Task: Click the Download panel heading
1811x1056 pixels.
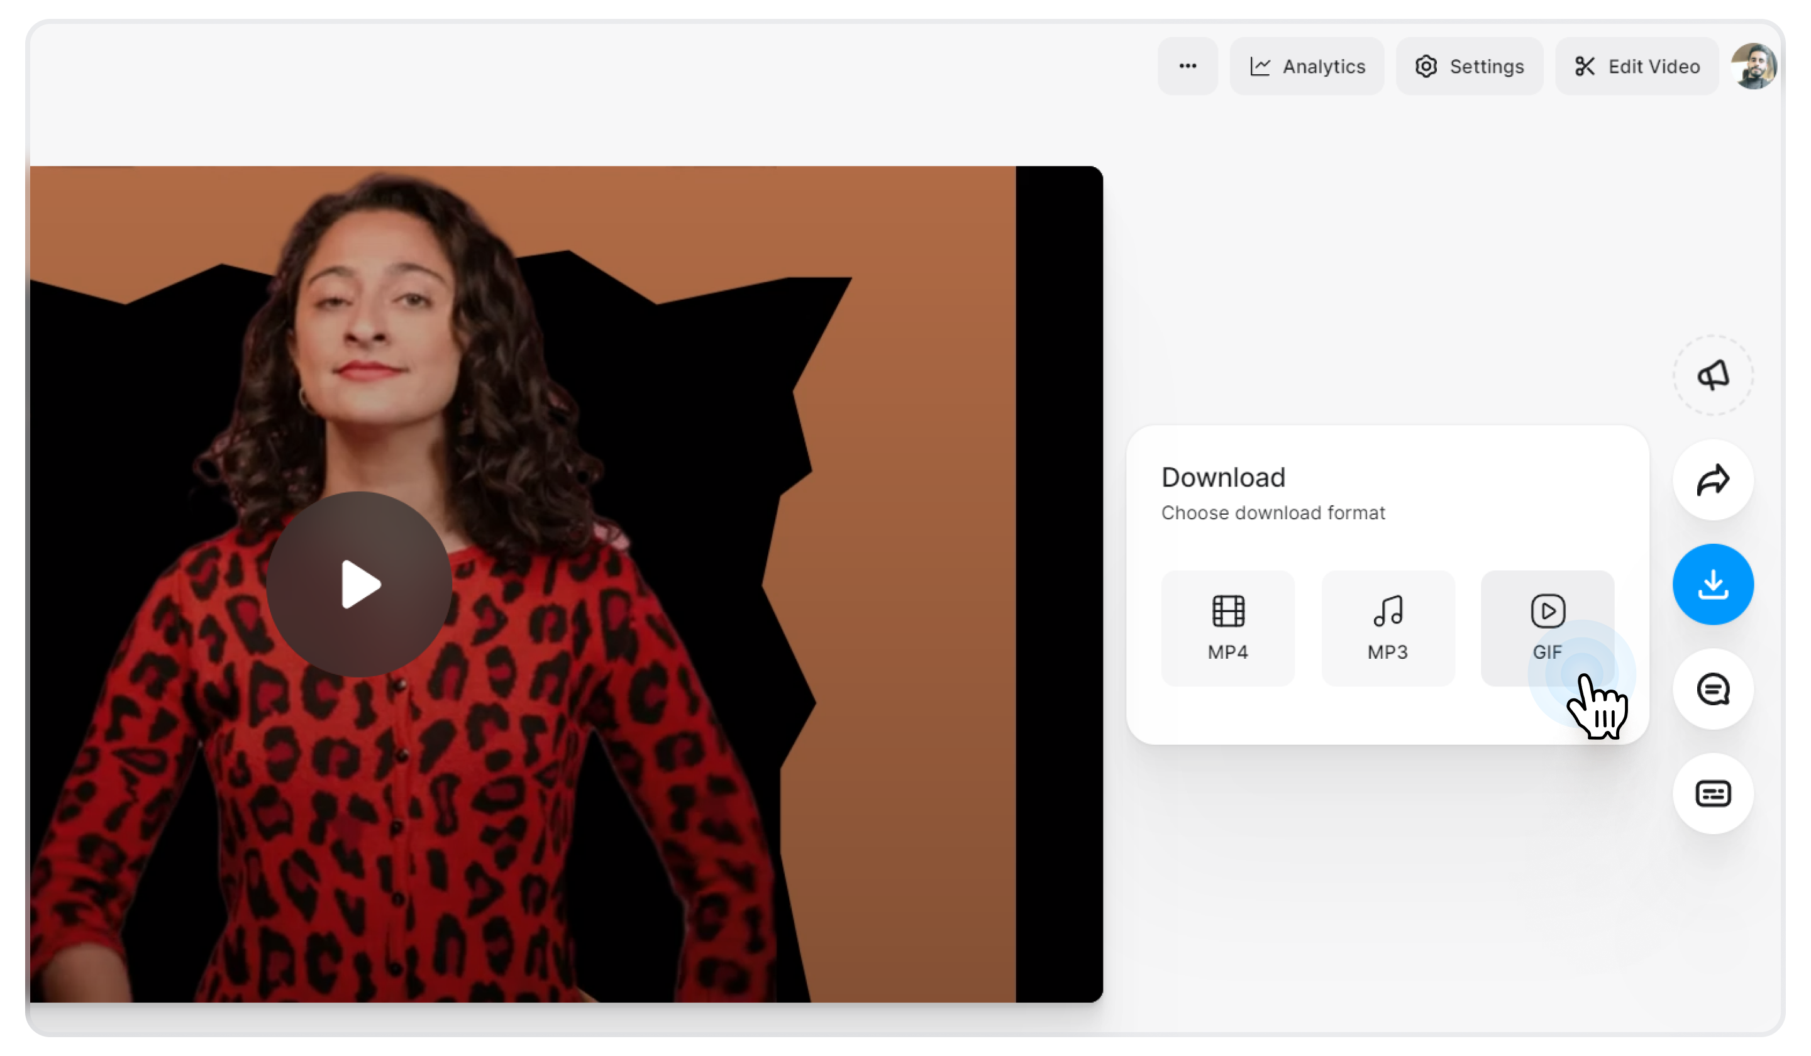Action: tap(1223, 478)
